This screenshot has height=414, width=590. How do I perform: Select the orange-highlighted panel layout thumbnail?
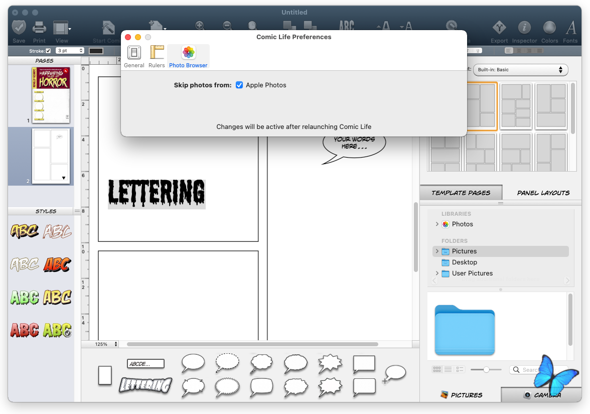coord(483,106)
